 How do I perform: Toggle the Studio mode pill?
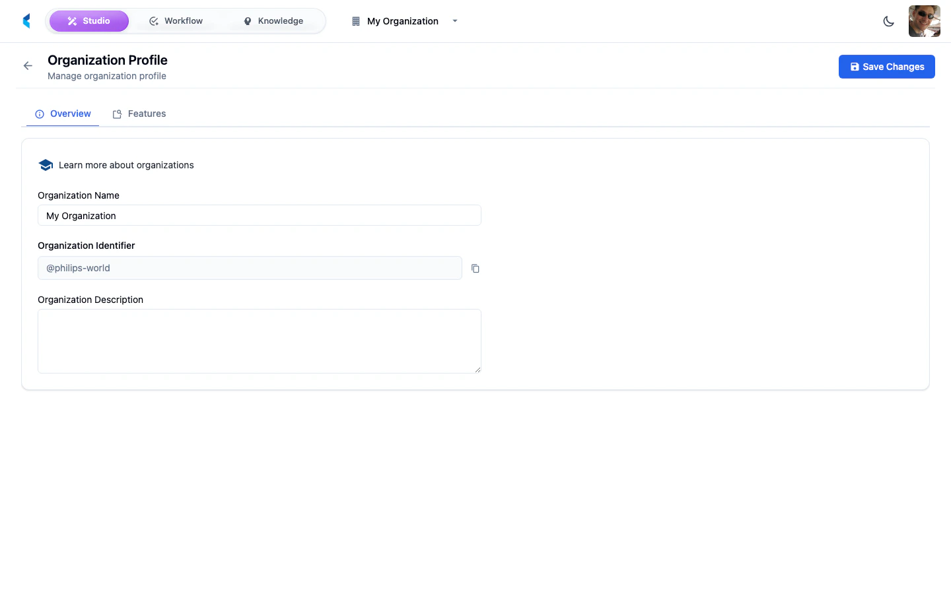(89, 20)
